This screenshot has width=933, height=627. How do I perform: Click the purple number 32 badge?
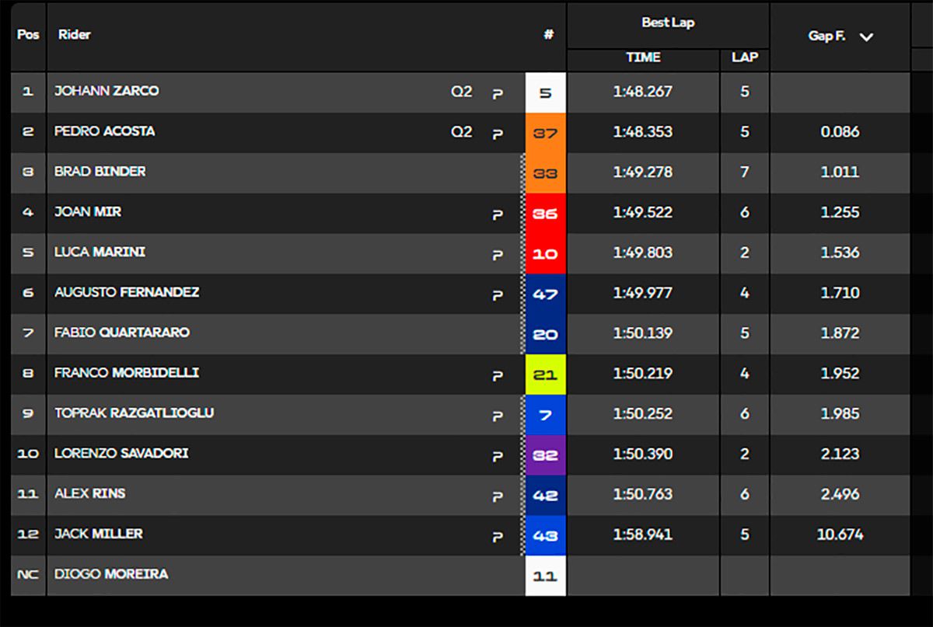[x=545, y=455]
